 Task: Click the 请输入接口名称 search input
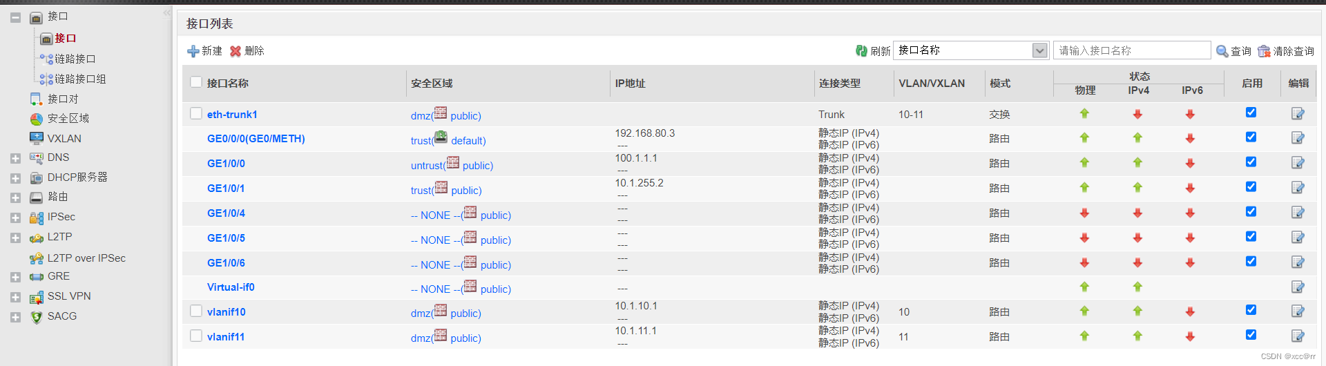[1132, 50]
